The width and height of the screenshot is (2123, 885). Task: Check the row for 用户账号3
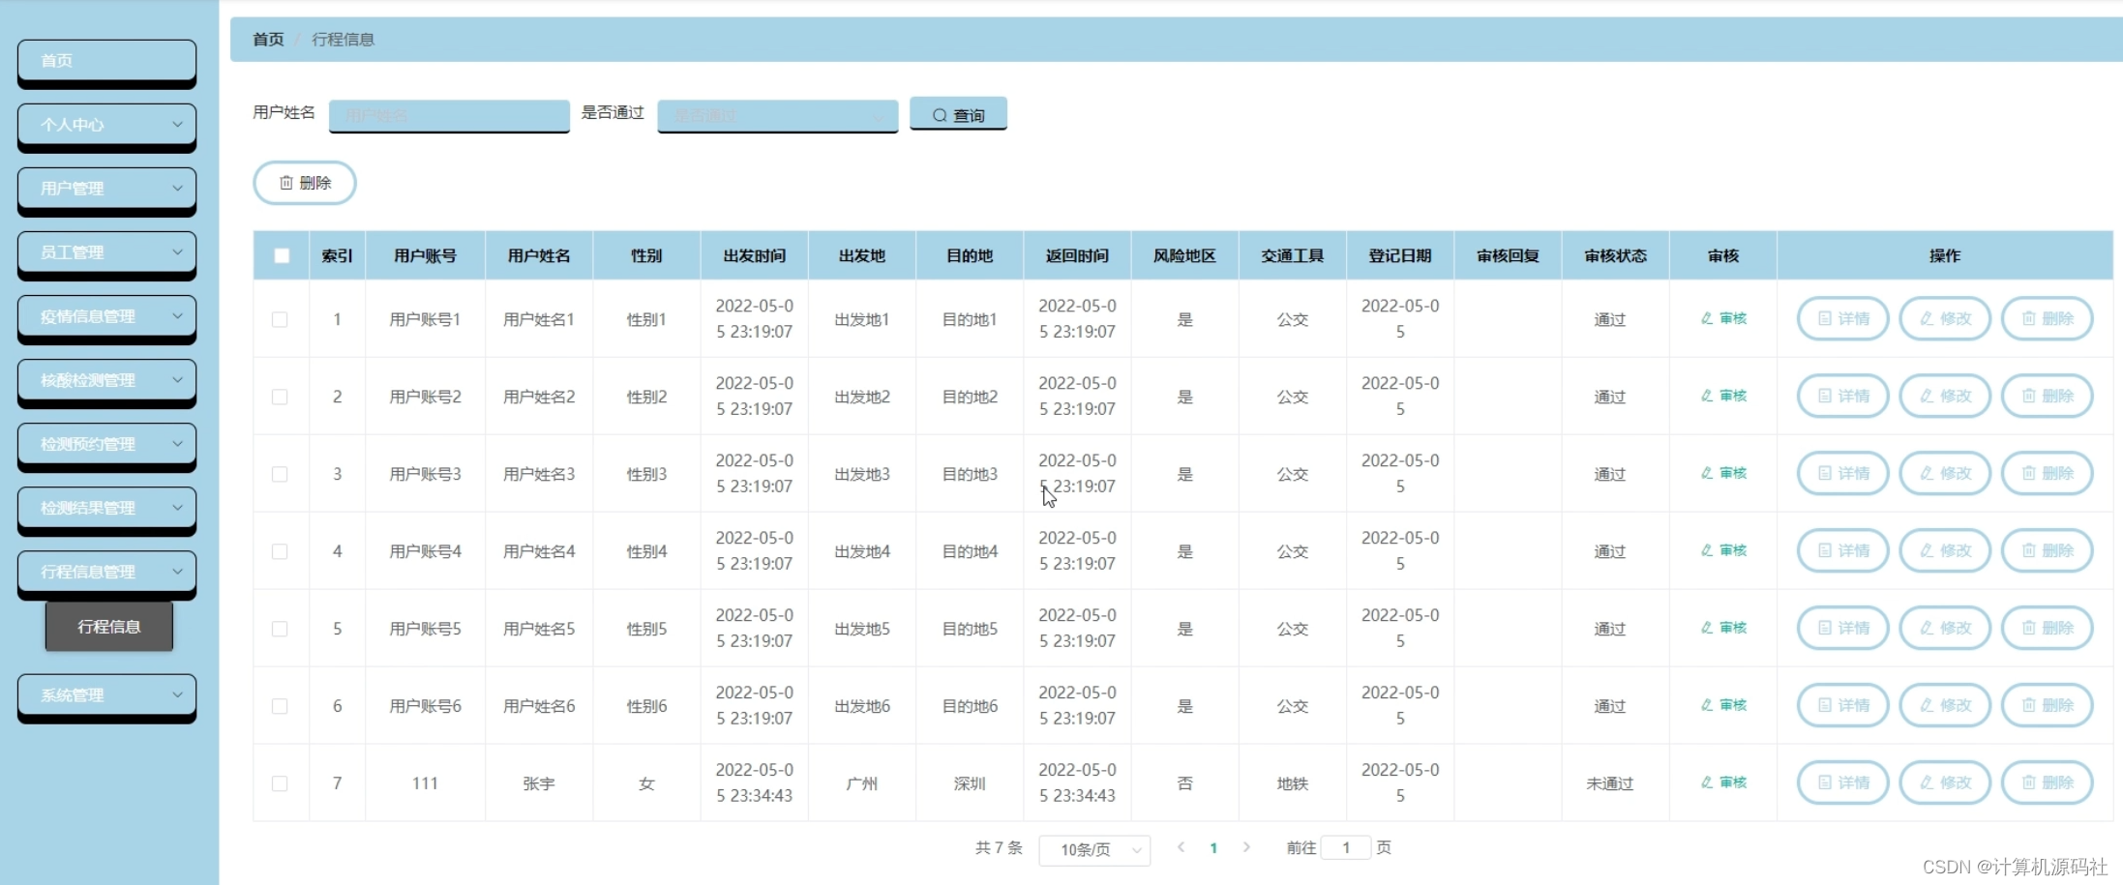280,474
